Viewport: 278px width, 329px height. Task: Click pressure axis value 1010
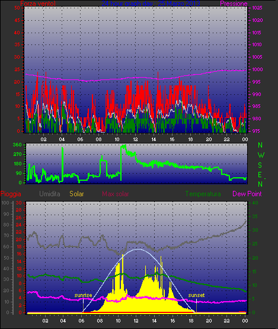pyautogui.click(x=257, y=44)
